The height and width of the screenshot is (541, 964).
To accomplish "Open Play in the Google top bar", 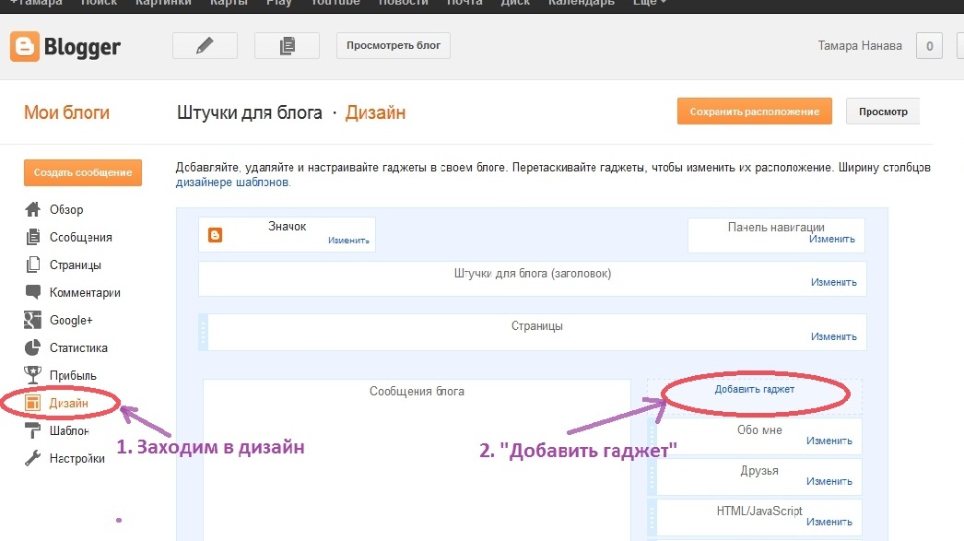I will (x=279, y=3).
